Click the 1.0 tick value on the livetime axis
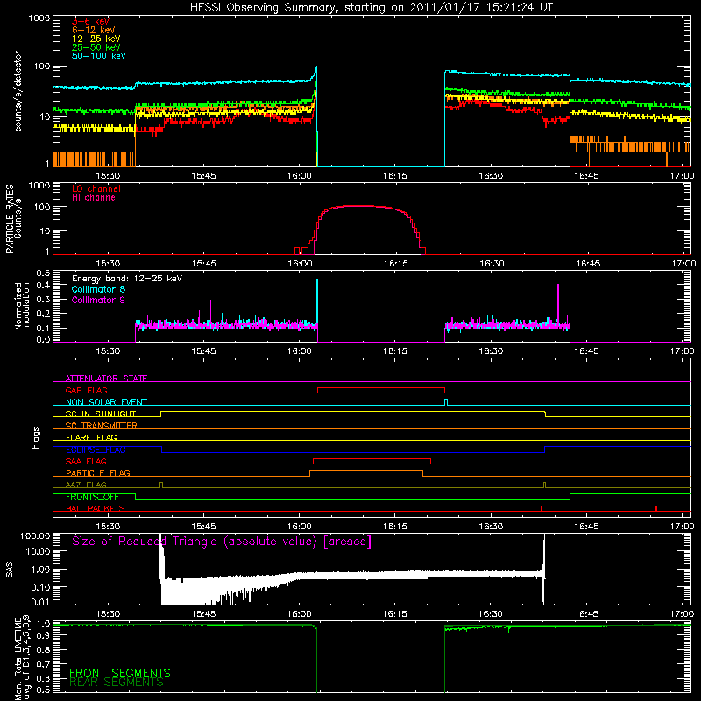This screenshot has width=701, height=701. (x=43, y=624)
